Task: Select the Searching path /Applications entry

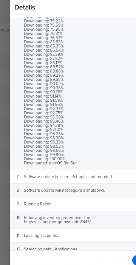Action: [73, 246]
